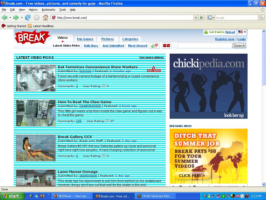Click the magnifier icon in Google search box
This screenshot has width=266, height=200.
[x=261, y=17]
